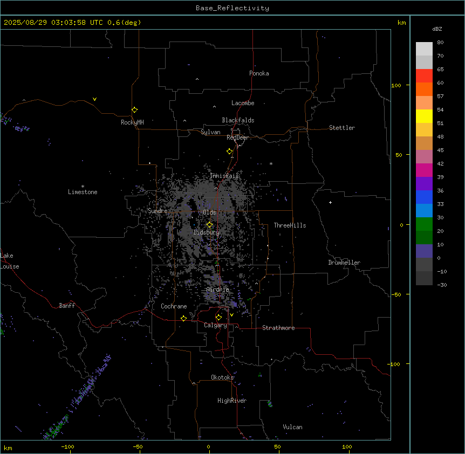Click the -50 tick label on right axis
The height and width of the screenshot is (454, 465).
(x=396, y=294)
